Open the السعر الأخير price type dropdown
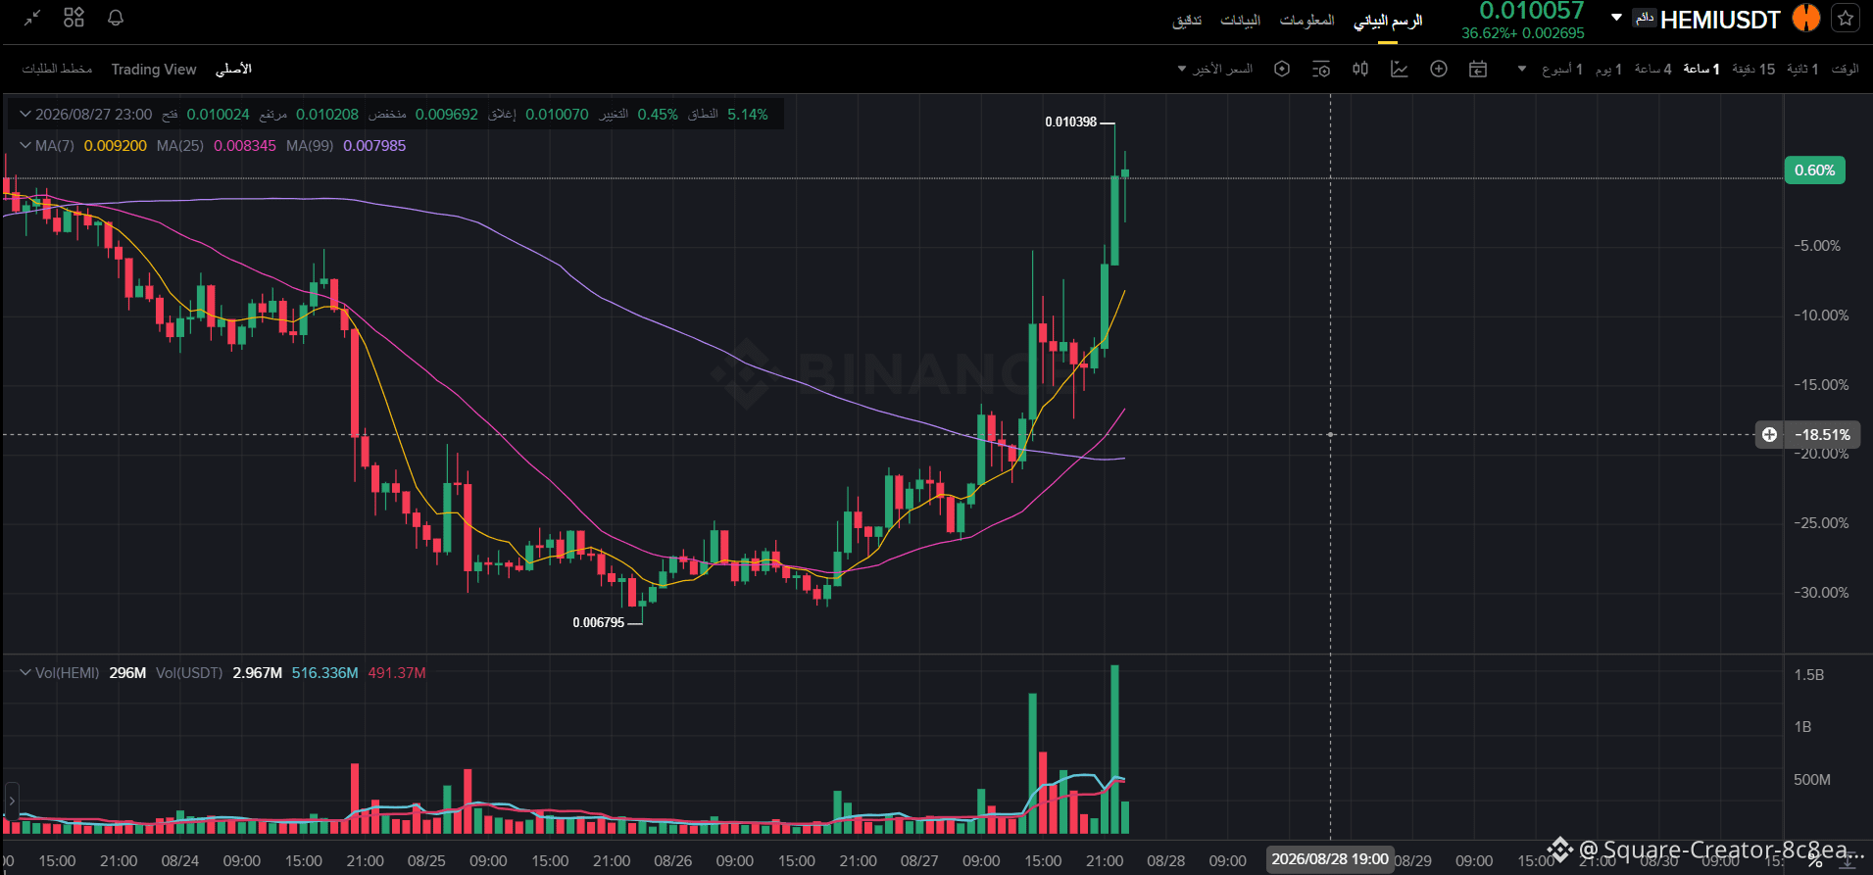1873x875 pixels. pyautogui.click(x=1215, y=69)
